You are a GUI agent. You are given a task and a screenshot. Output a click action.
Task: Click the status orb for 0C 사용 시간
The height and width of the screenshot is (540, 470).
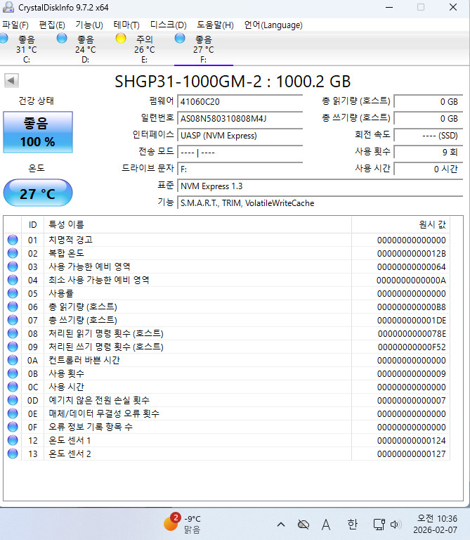[x=13, y=387]
